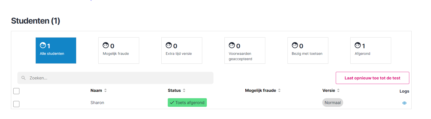Filter by Extra tijd versie label

tap(179, 54)
